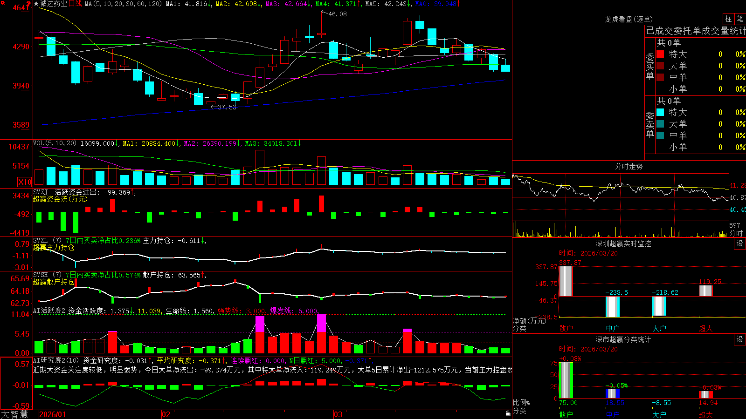Click the MA4: 41.371 value
The width and height of the screenshot is (746, 419).
[x=338, y=4]
